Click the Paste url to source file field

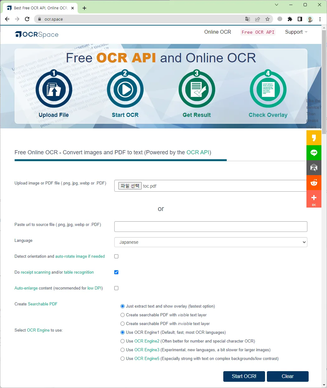tap(211, 227)
